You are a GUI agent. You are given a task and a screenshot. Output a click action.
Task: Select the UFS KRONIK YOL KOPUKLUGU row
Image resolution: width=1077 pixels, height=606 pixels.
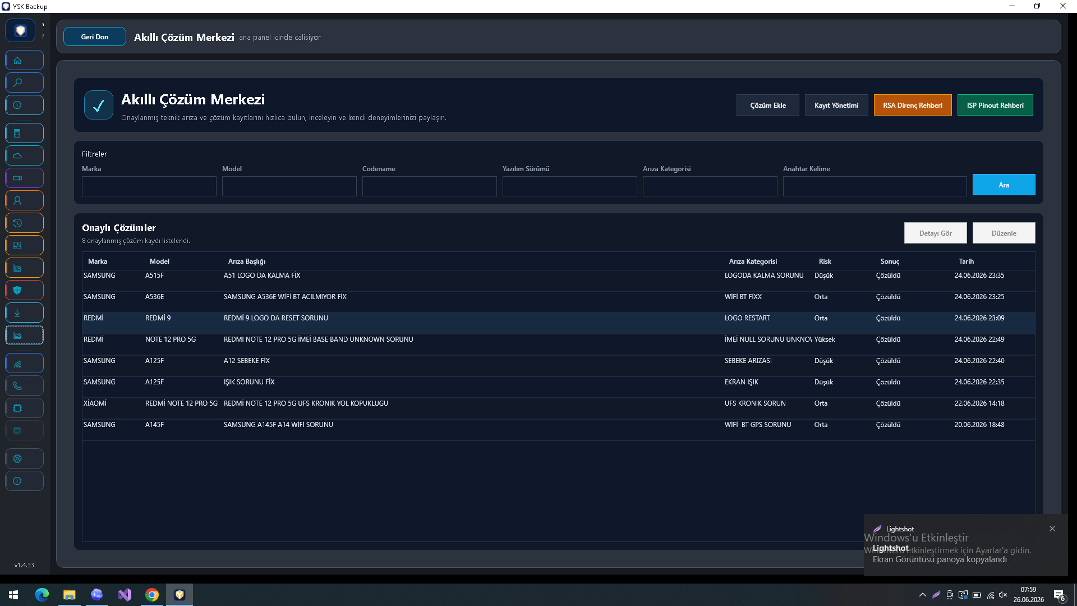point(559,408)
